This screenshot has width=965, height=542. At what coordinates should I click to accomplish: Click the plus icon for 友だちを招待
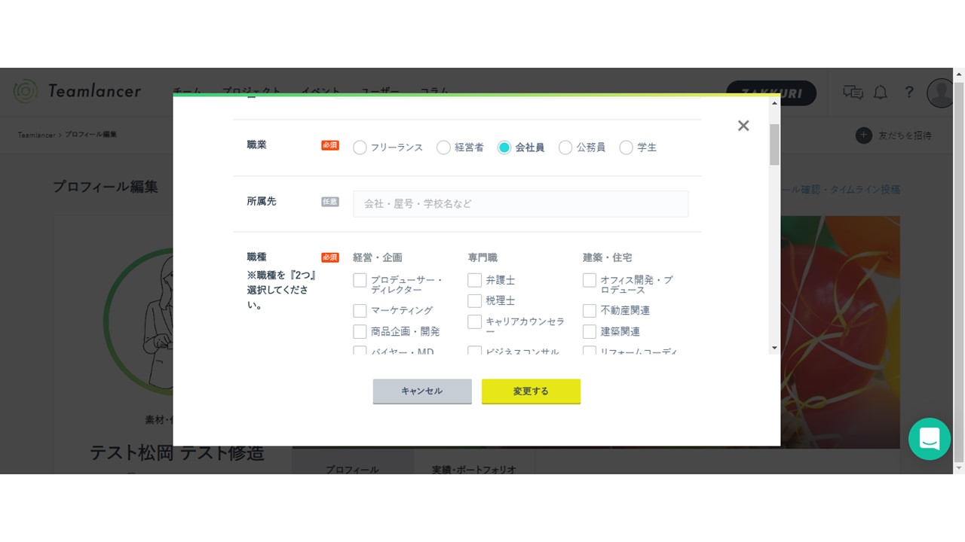click(863, 135)
